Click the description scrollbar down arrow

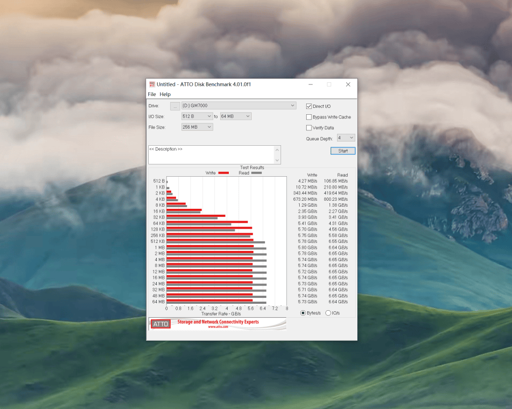point(277,160)
